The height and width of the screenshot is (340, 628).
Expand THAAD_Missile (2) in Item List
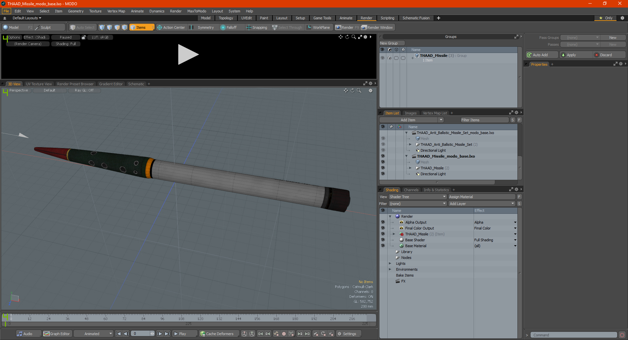click(410, 168)
